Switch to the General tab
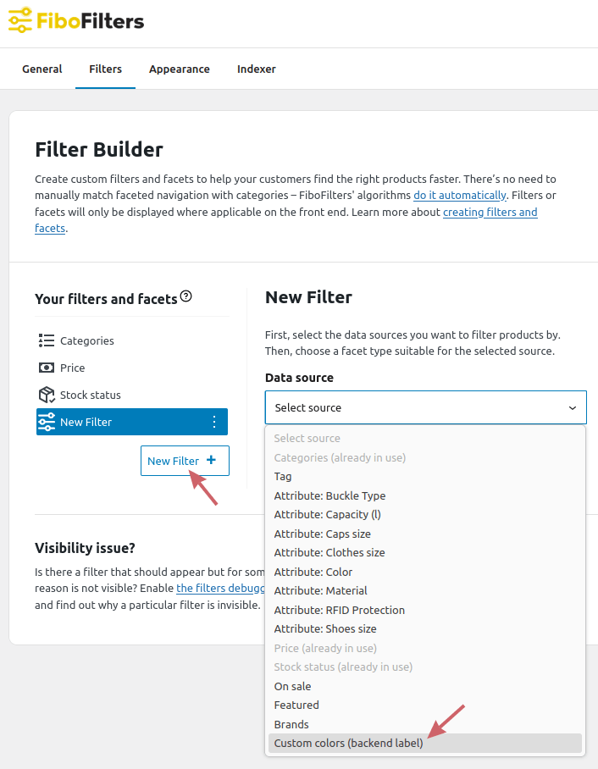Image resolution: width=598 pixels, height=769 pixels. (42, 69)
